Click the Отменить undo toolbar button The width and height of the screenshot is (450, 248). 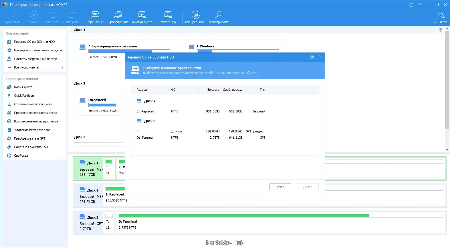[x=52, y=17]
